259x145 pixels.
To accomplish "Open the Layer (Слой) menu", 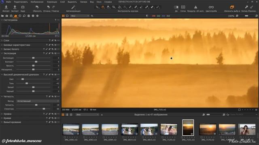I will pyautogui.click(x=62, y=2).
